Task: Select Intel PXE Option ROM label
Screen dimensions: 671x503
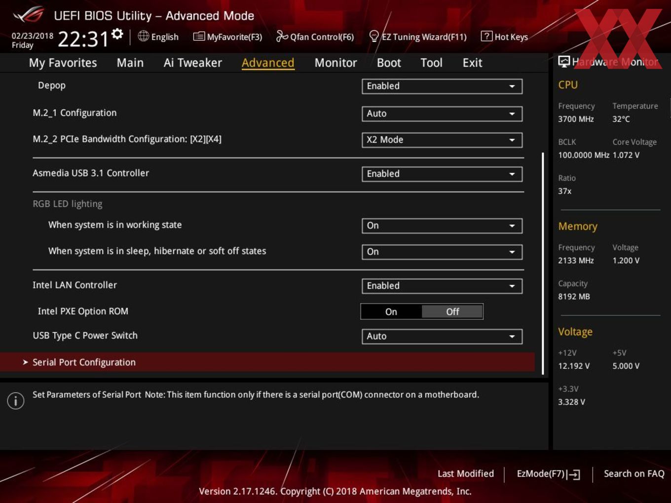Action: (83, 311)
